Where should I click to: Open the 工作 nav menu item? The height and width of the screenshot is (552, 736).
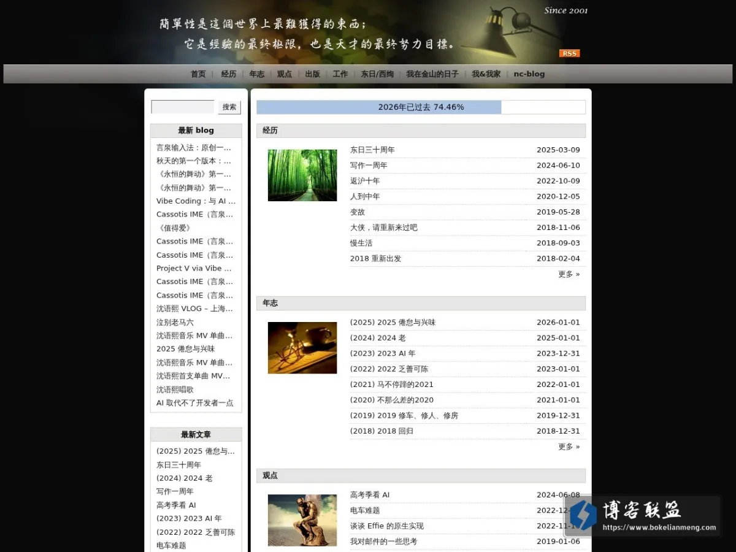[x=340, y=74]
